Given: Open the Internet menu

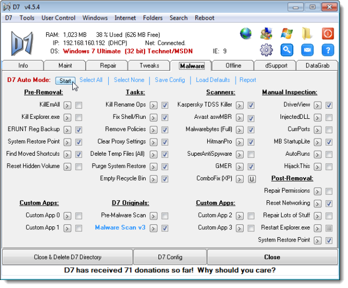Looking at the screenshot, I should pyautogui.click(x=125, y=18).
